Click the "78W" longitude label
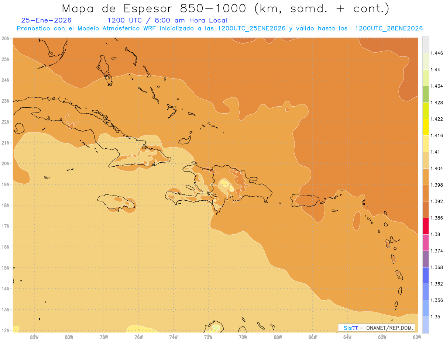 104,337
